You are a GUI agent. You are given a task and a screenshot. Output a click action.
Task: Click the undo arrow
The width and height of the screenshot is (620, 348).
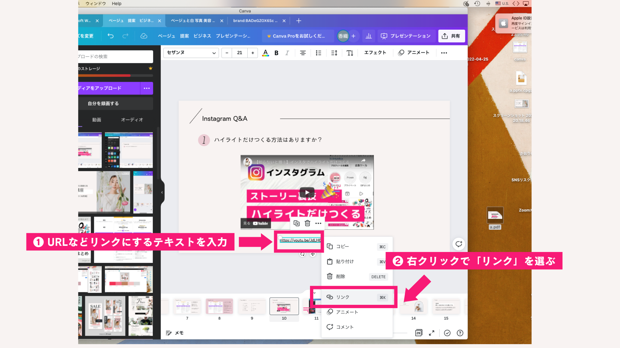[x=110, y=36]
